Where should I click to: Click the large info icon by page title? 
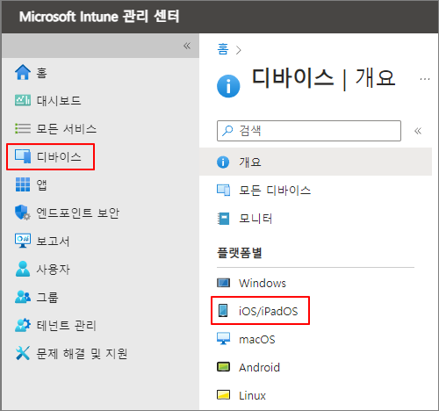click(228, 86)
